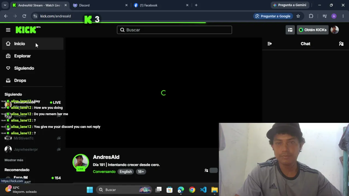Click Pregunta a Gemini button

[290, 5]
